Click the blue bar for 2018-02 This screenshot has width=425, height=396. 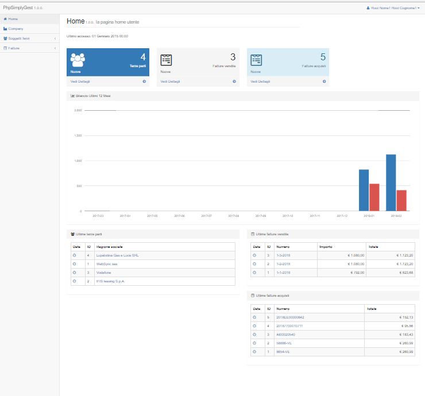(391, 183)
